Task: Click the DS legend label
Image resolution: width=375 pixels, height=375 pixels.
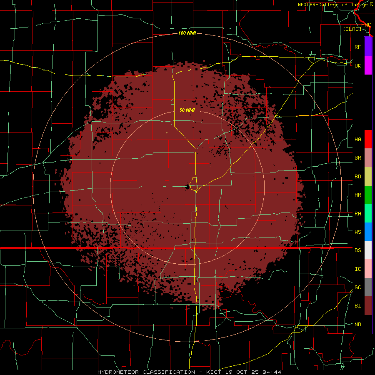Action: click(357, 250)
